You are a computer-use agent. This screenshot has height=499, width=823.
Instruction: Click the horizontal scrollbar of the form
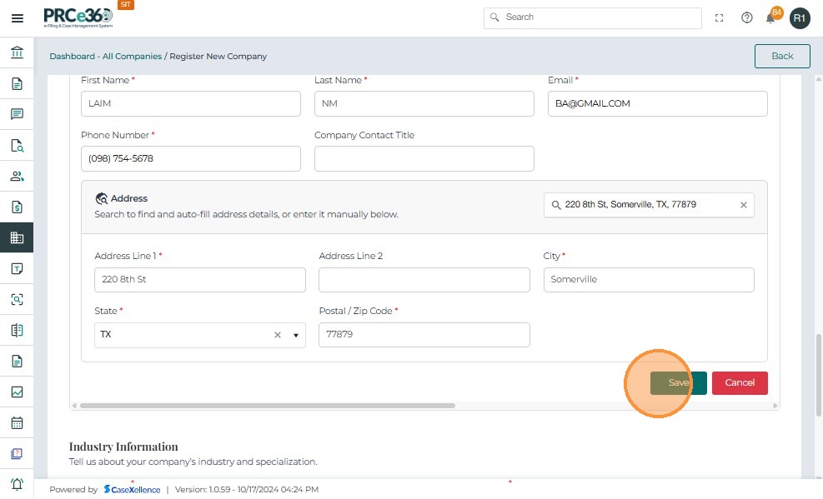coord(267,406)
